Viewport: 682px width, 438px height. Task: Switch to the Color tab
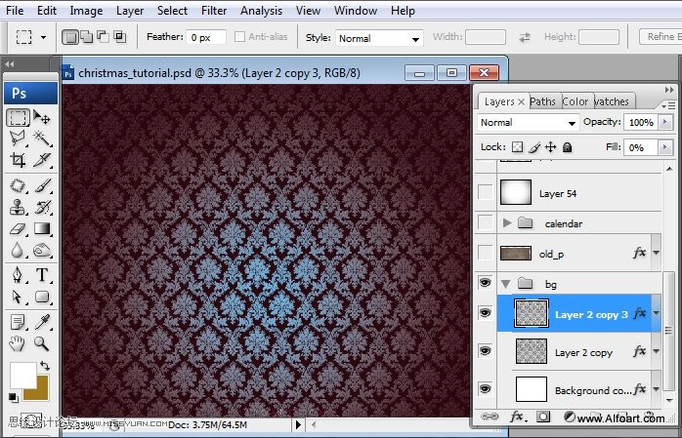pyautogui.click(x=575, y=101)
